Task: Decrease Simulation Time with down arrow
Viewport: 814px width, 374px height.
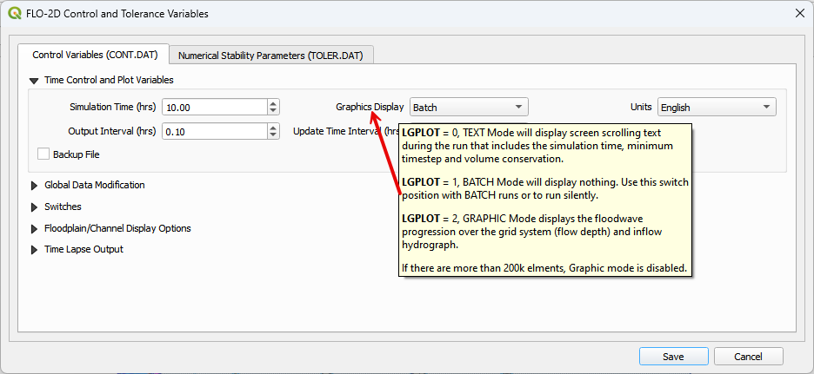Action: coord(274,111)
